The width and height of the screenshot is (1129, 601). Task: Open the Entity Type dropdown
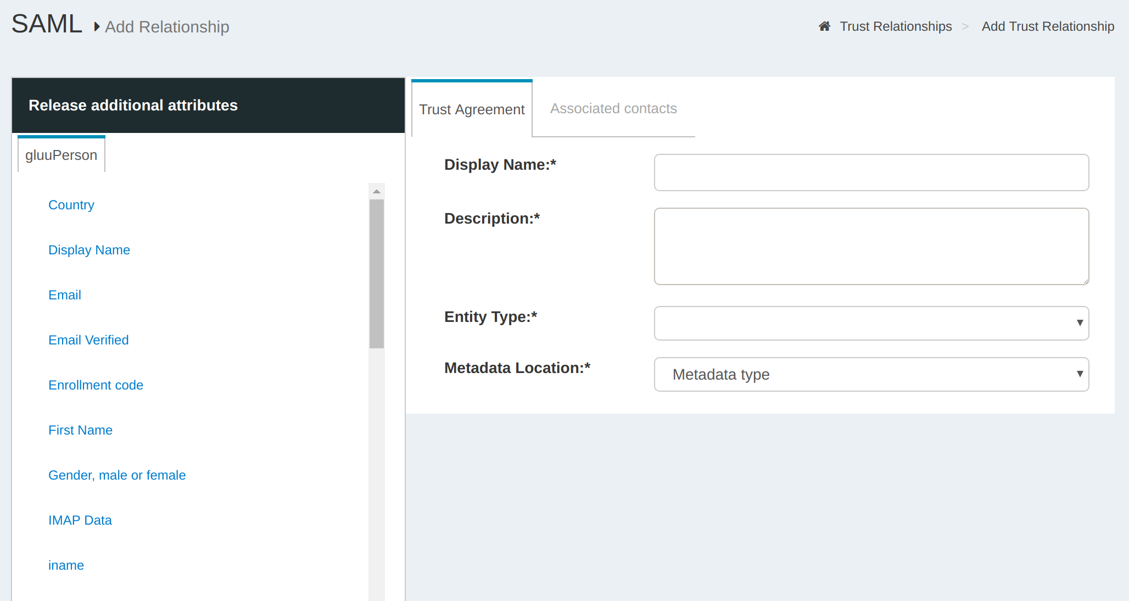click(871, 323)
